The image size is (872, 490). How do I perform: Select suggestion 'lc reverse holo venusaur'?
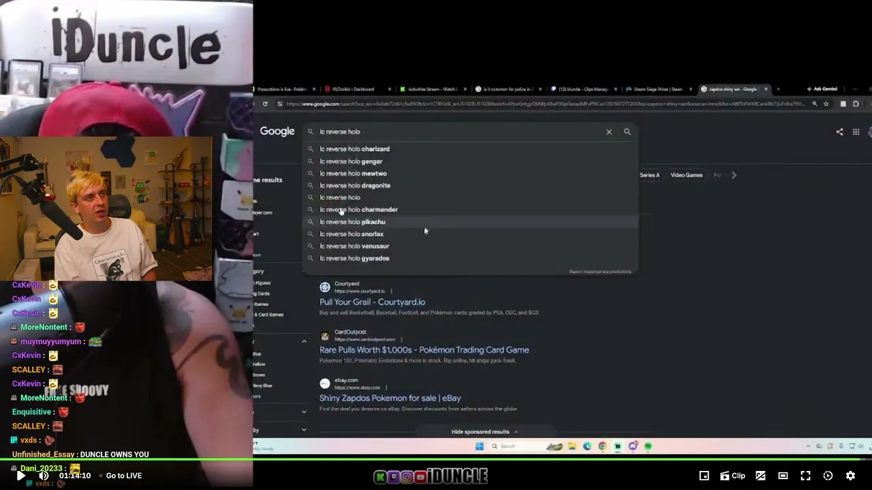coord(470,246)
